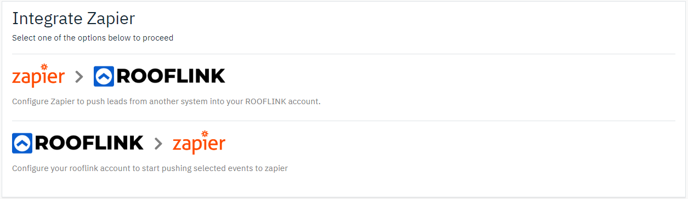The height and width of the screenshot is (199, 688).
Task: Click the blue ROOFLINK house icon in first option
Action: [104, 77]
